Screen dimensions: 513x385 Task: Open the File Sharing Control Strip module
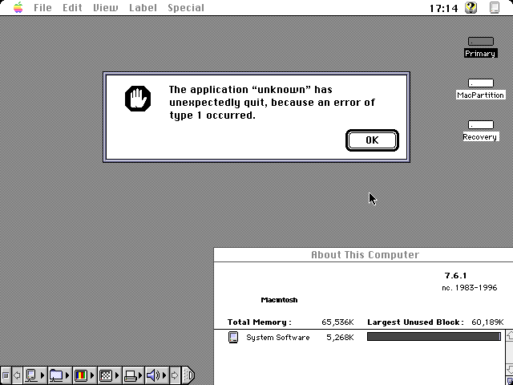pos(60,375)
